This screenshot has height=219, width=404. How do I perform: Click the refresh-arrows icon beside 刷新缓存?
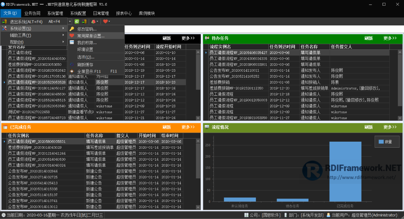72,65
